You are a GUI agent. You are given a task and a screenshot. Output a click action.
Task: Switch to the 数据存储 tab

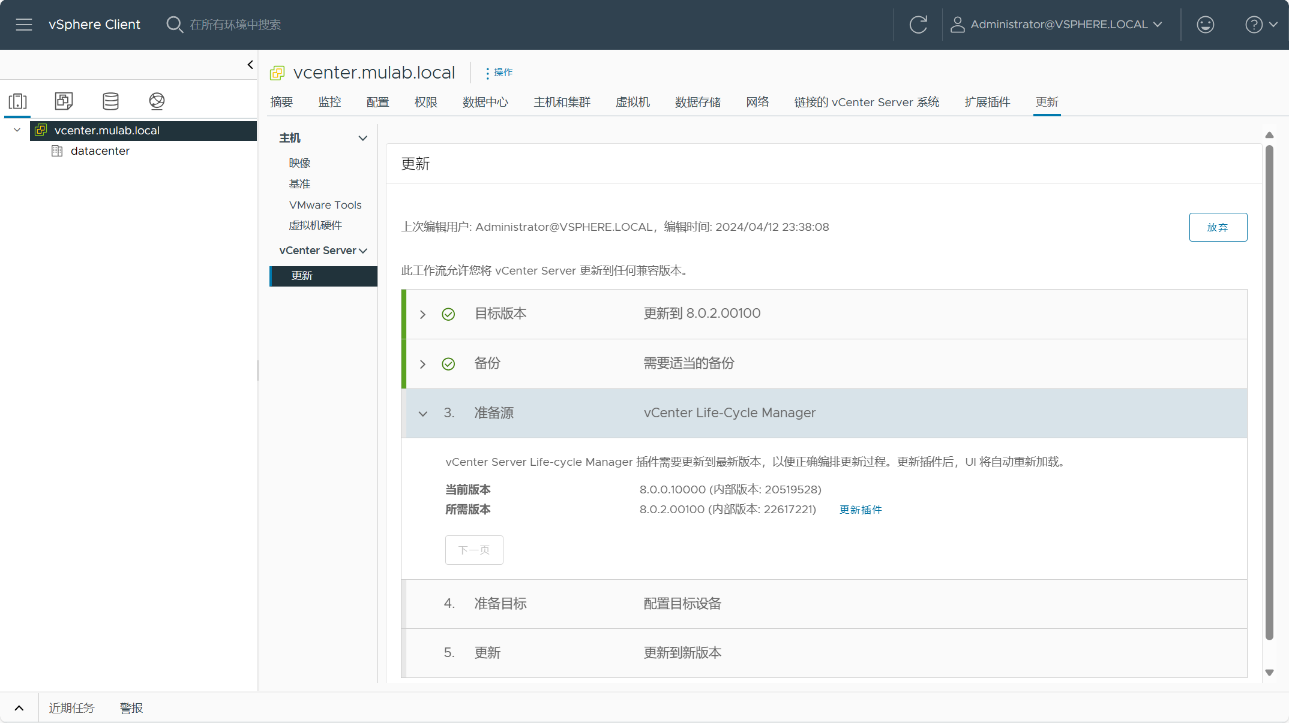pyautogui.click(x=698, y=102)
